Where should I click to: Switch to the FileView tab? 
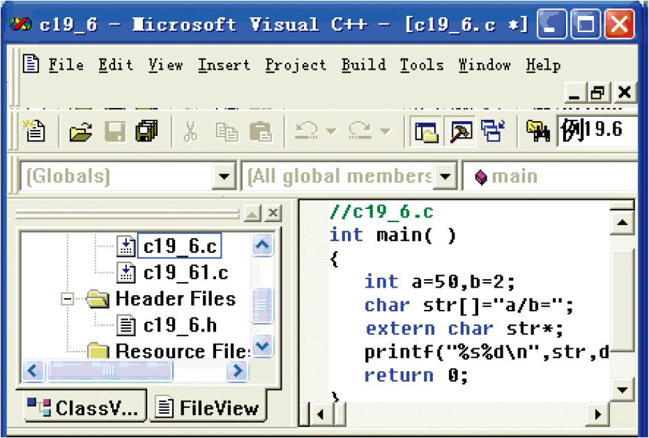coord(208,407)
